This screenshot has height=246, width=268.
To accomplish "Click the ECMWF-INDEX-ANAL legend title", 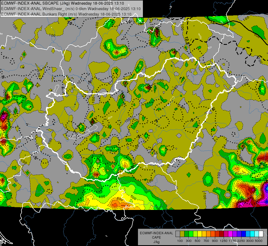I will tap(156, 233).
